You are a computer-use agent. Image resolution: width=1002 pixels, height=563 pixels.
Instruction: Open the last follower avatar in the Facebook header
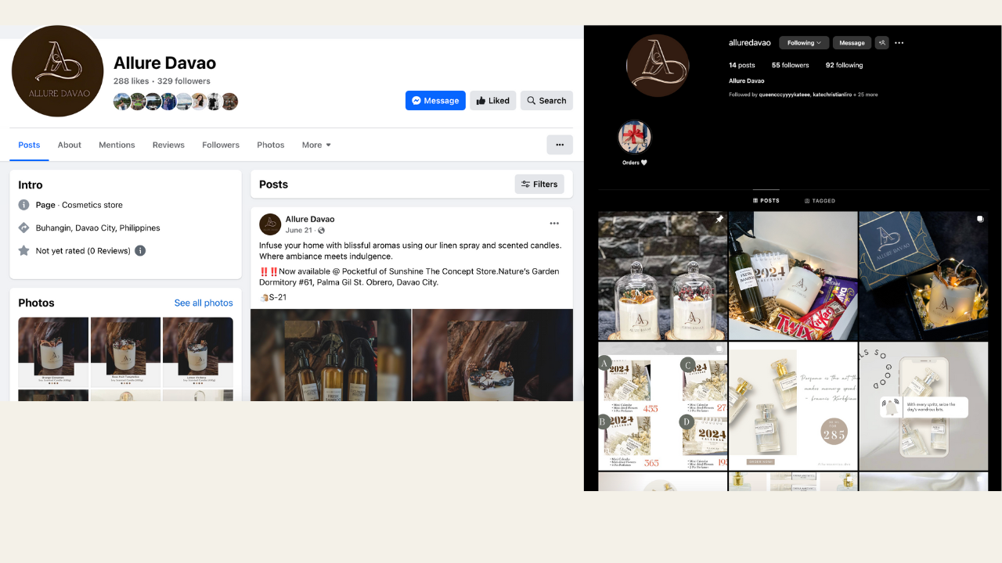[x=229, y=102]
